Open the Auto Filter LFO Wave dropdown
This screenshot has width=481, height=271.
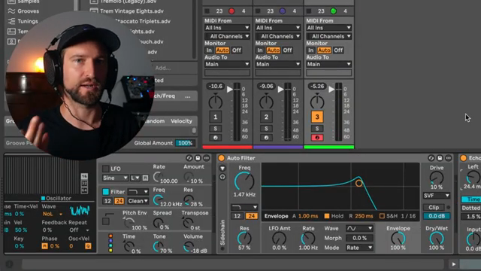pos(359,228)
